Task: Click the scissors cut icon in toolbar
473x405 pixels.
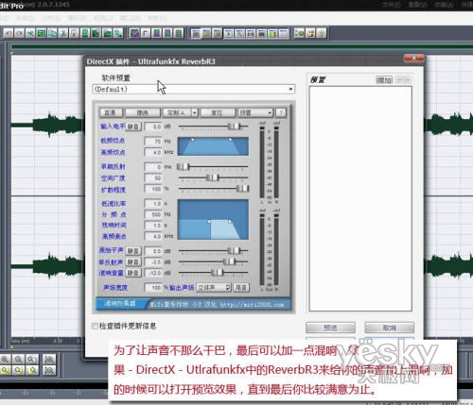Action: click(63, 33)
